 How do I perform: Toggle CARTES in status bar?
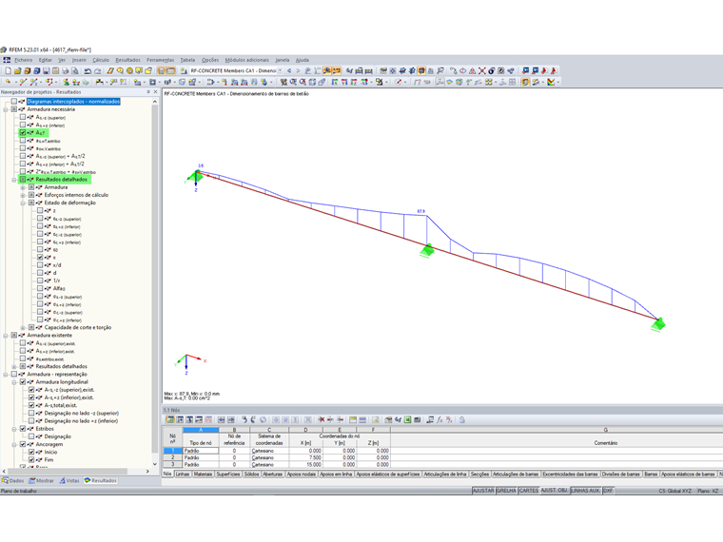528,491
